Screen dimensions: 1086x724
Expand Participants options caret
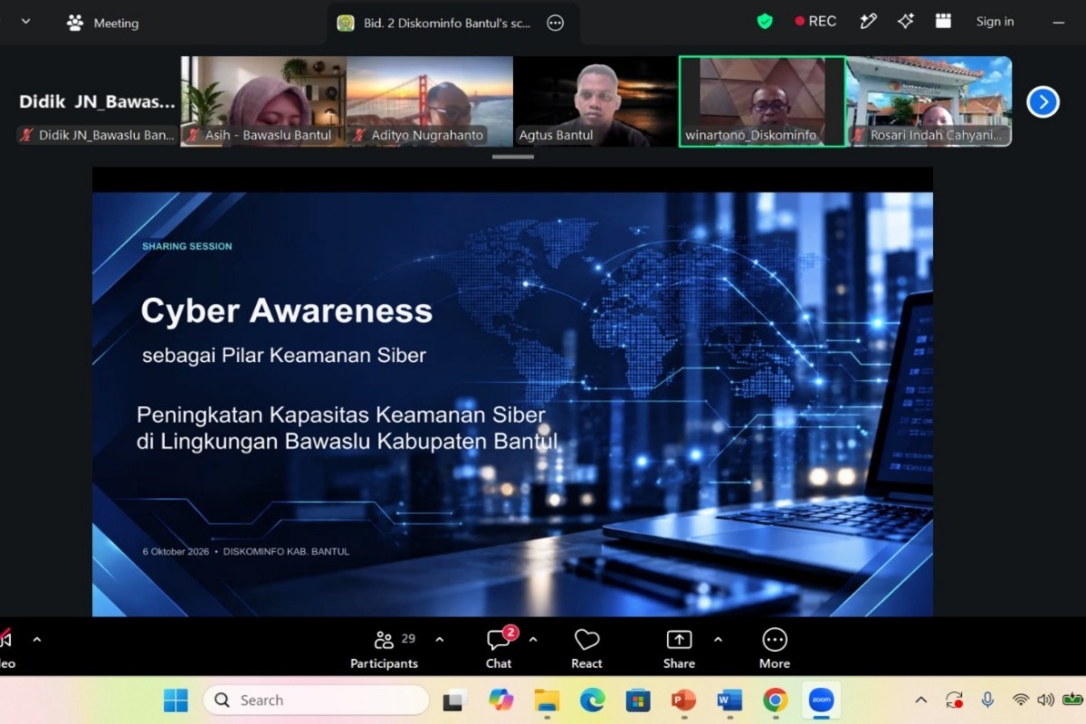(440, 640)
